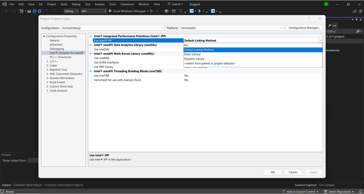This screenshot has width=364, height=194.
Task: Click the Open File folder icon
Action: (29, 11)
